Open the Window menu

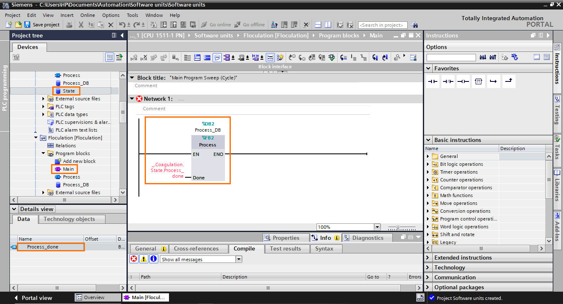pyautogui.click(x=154, y=15)
